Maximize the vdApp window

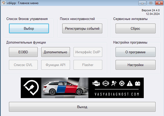tap(151, 3)
